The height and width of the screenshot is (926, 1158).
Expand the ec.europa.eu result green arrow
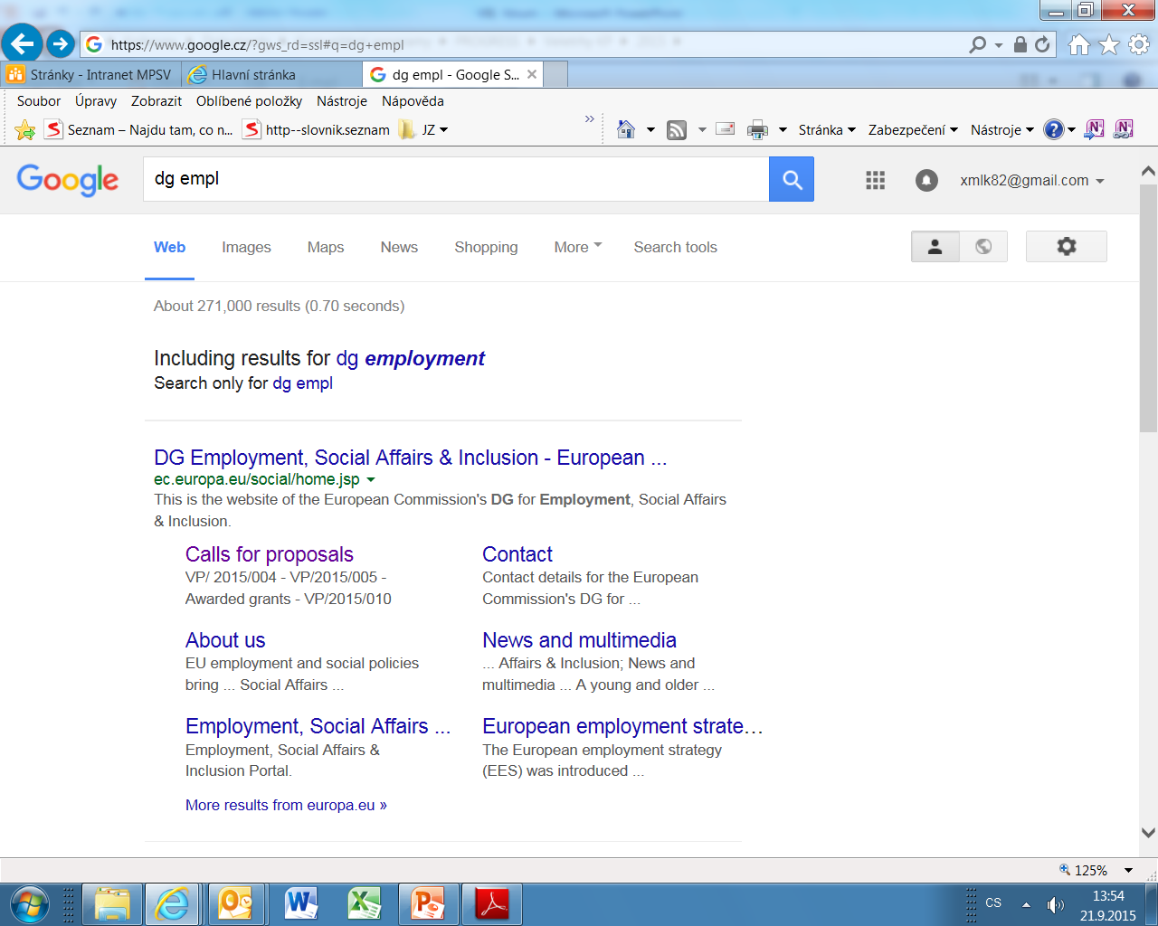[x=371, y=480]
